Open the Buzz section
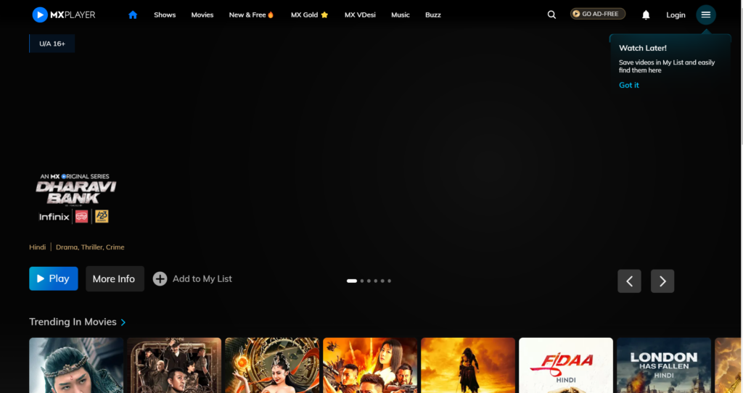Viewport: 743px width, 393px height. pos(433,15)
